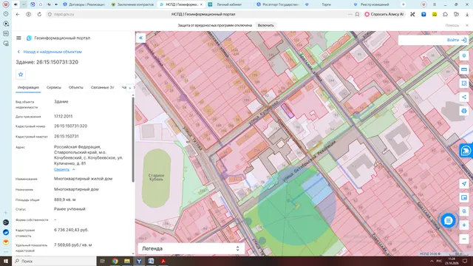The height and width of the screenshot is (266, 473).
Task: Open the ruler measurement tool on the map
Action: [464, 69]
